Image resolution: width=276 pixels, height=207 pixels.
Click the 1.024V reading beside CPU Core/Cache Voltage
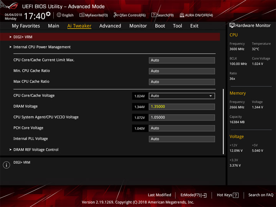[140, 96]
